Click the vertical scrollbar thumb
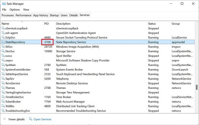199x125 pixels. (x=197, y=87)
